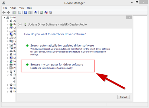
Task: Select the GMur computer root node icon
Action: click(x=8, y=18)
